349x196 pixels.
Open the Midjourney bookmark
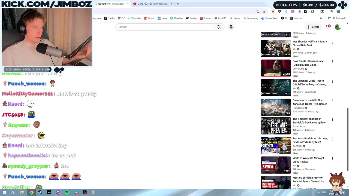(251, 18)
